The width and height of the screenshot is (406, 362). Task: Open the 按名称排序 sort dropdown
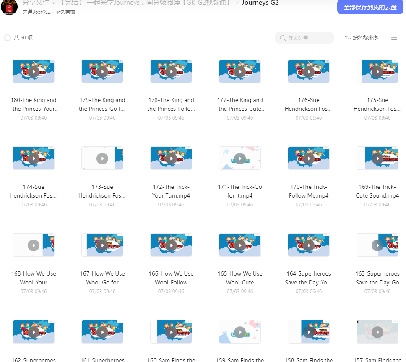coord(362,38)
